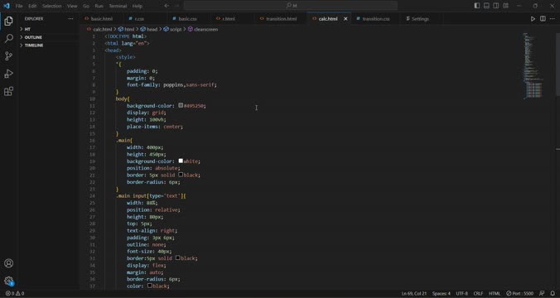The height and width of the screenshot is (298, 560).
Task: Open the Terminal menu
Action: coord(118,6)
